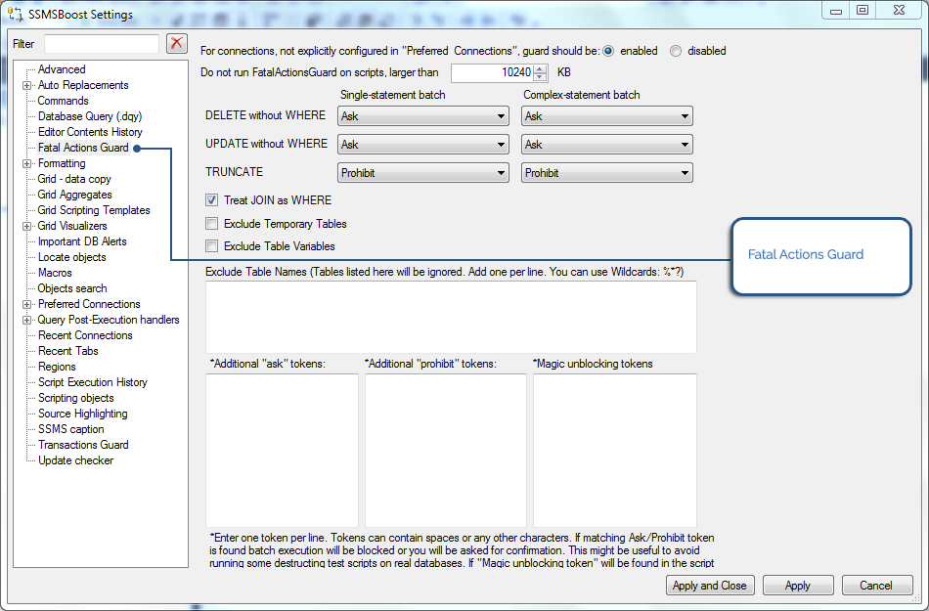The height and width of the screenshot is (611, 929).
Task: Close the SSMSBoost Settings window
Action: tap(899, 10)
